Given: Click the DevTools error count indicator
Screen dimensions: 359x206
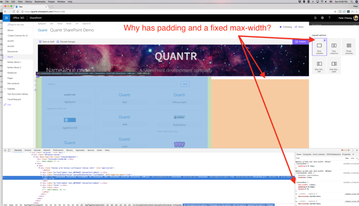Looking at the screenshot, I should 343,150.
